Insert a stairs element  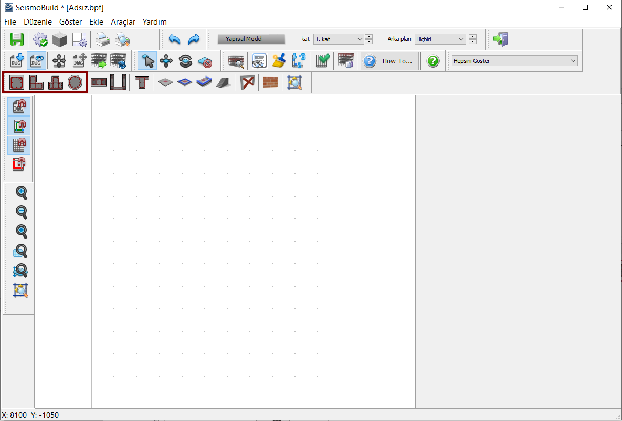[x=223, y=82]
